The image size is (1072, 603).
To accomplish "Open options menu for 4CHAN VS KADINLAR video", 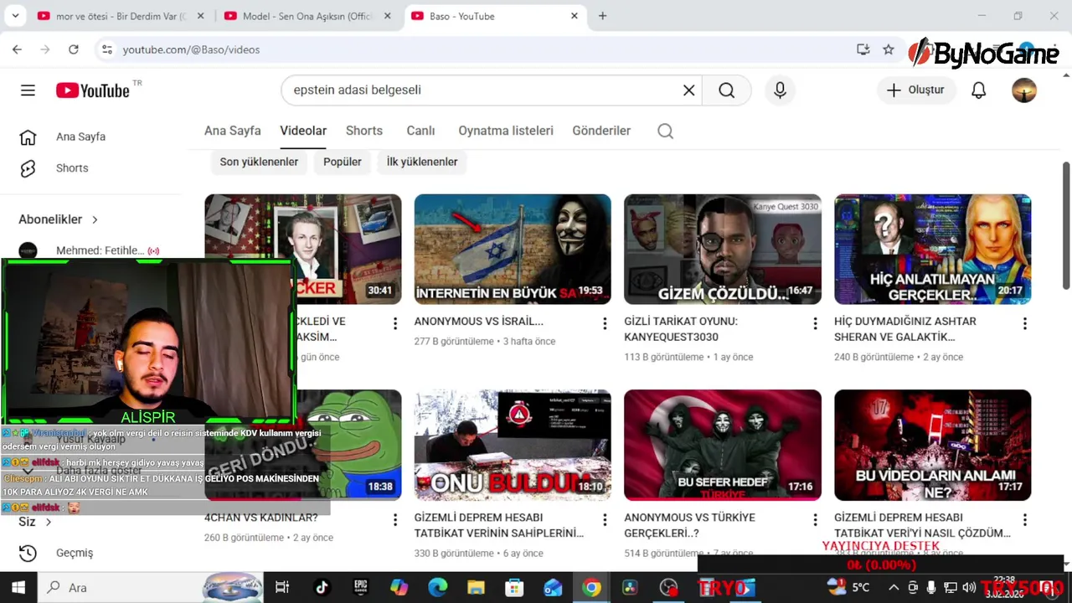I will pos(395,520).
